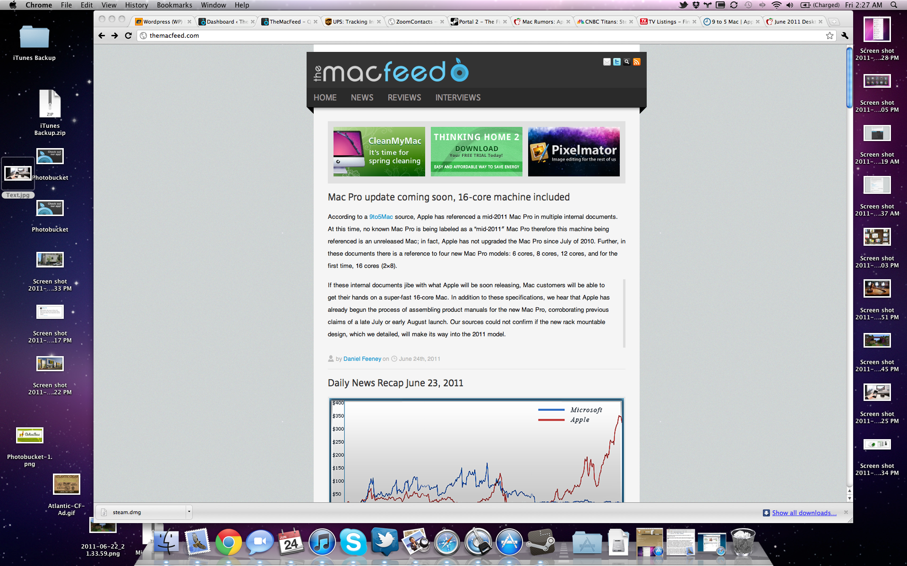This screenshot has height=566, width=907.
Task: Open Finder from the Dock
Action: (x=166, y=542)
